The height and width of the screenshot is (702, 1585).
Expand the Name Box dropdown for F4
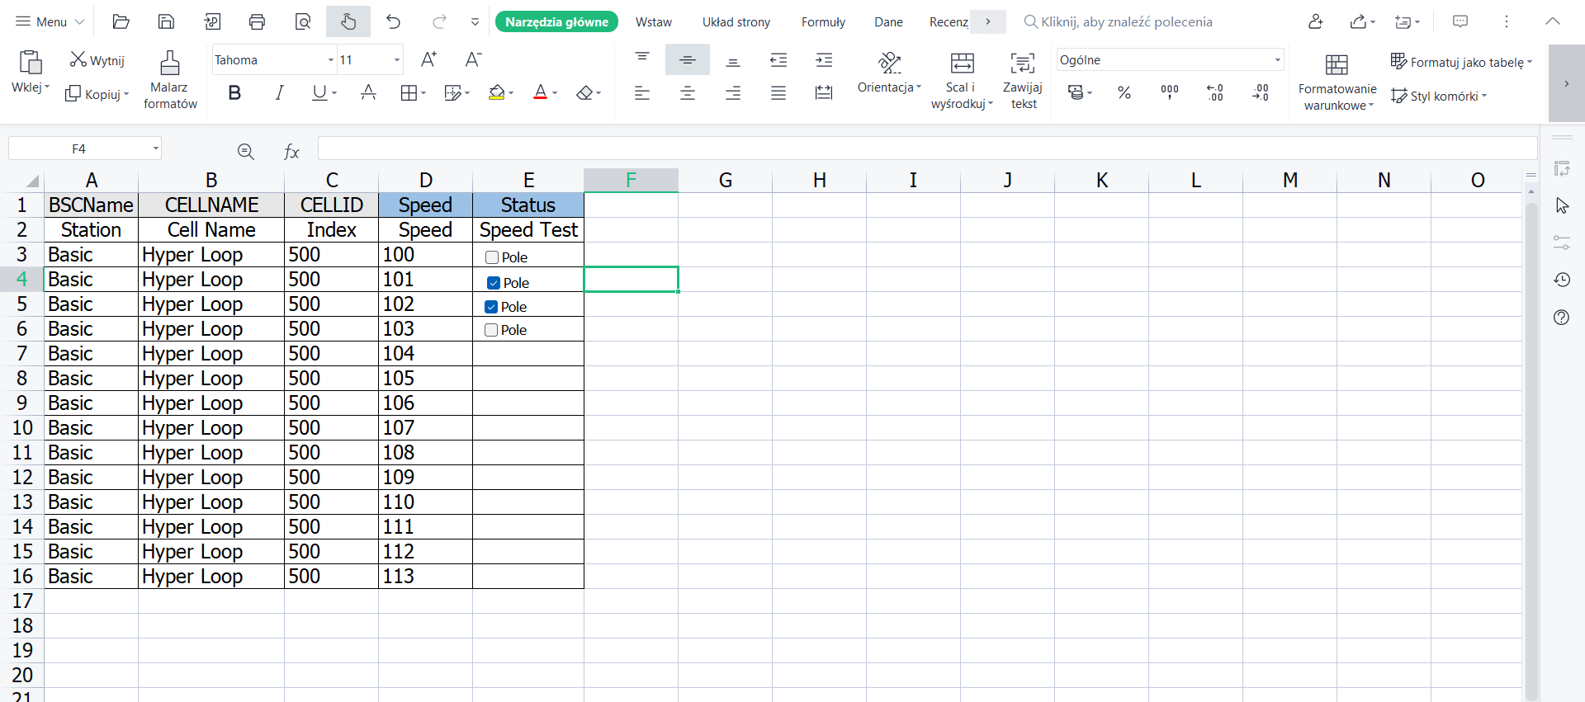(x=155, y=149)
